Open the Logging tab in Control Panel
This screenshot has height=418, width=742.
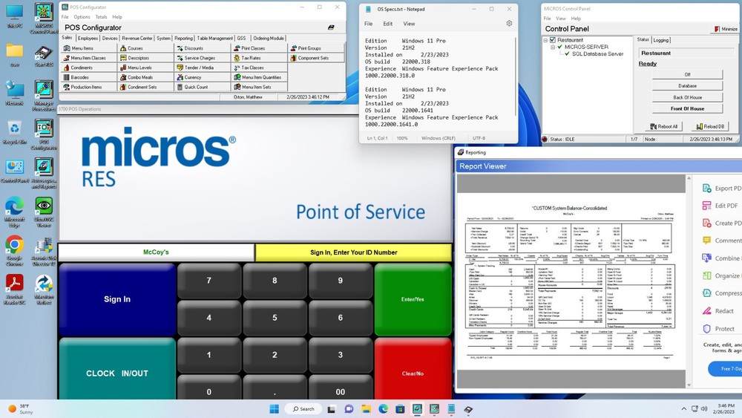[661, 40]
